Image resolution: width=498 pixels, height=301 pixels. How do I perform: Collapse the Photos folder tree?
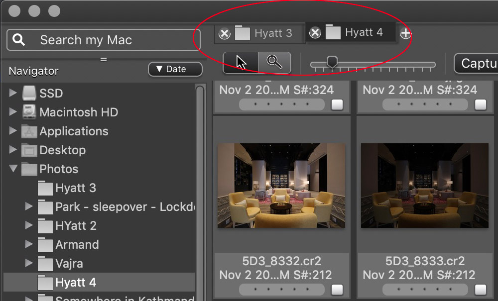click(x=13, y=169)
